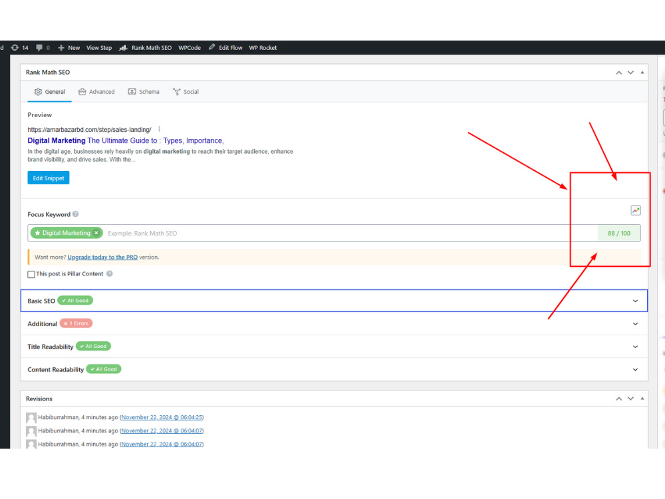Click the star on Digital Marketing keyword

pyautogui.click(x=37, y=233)
